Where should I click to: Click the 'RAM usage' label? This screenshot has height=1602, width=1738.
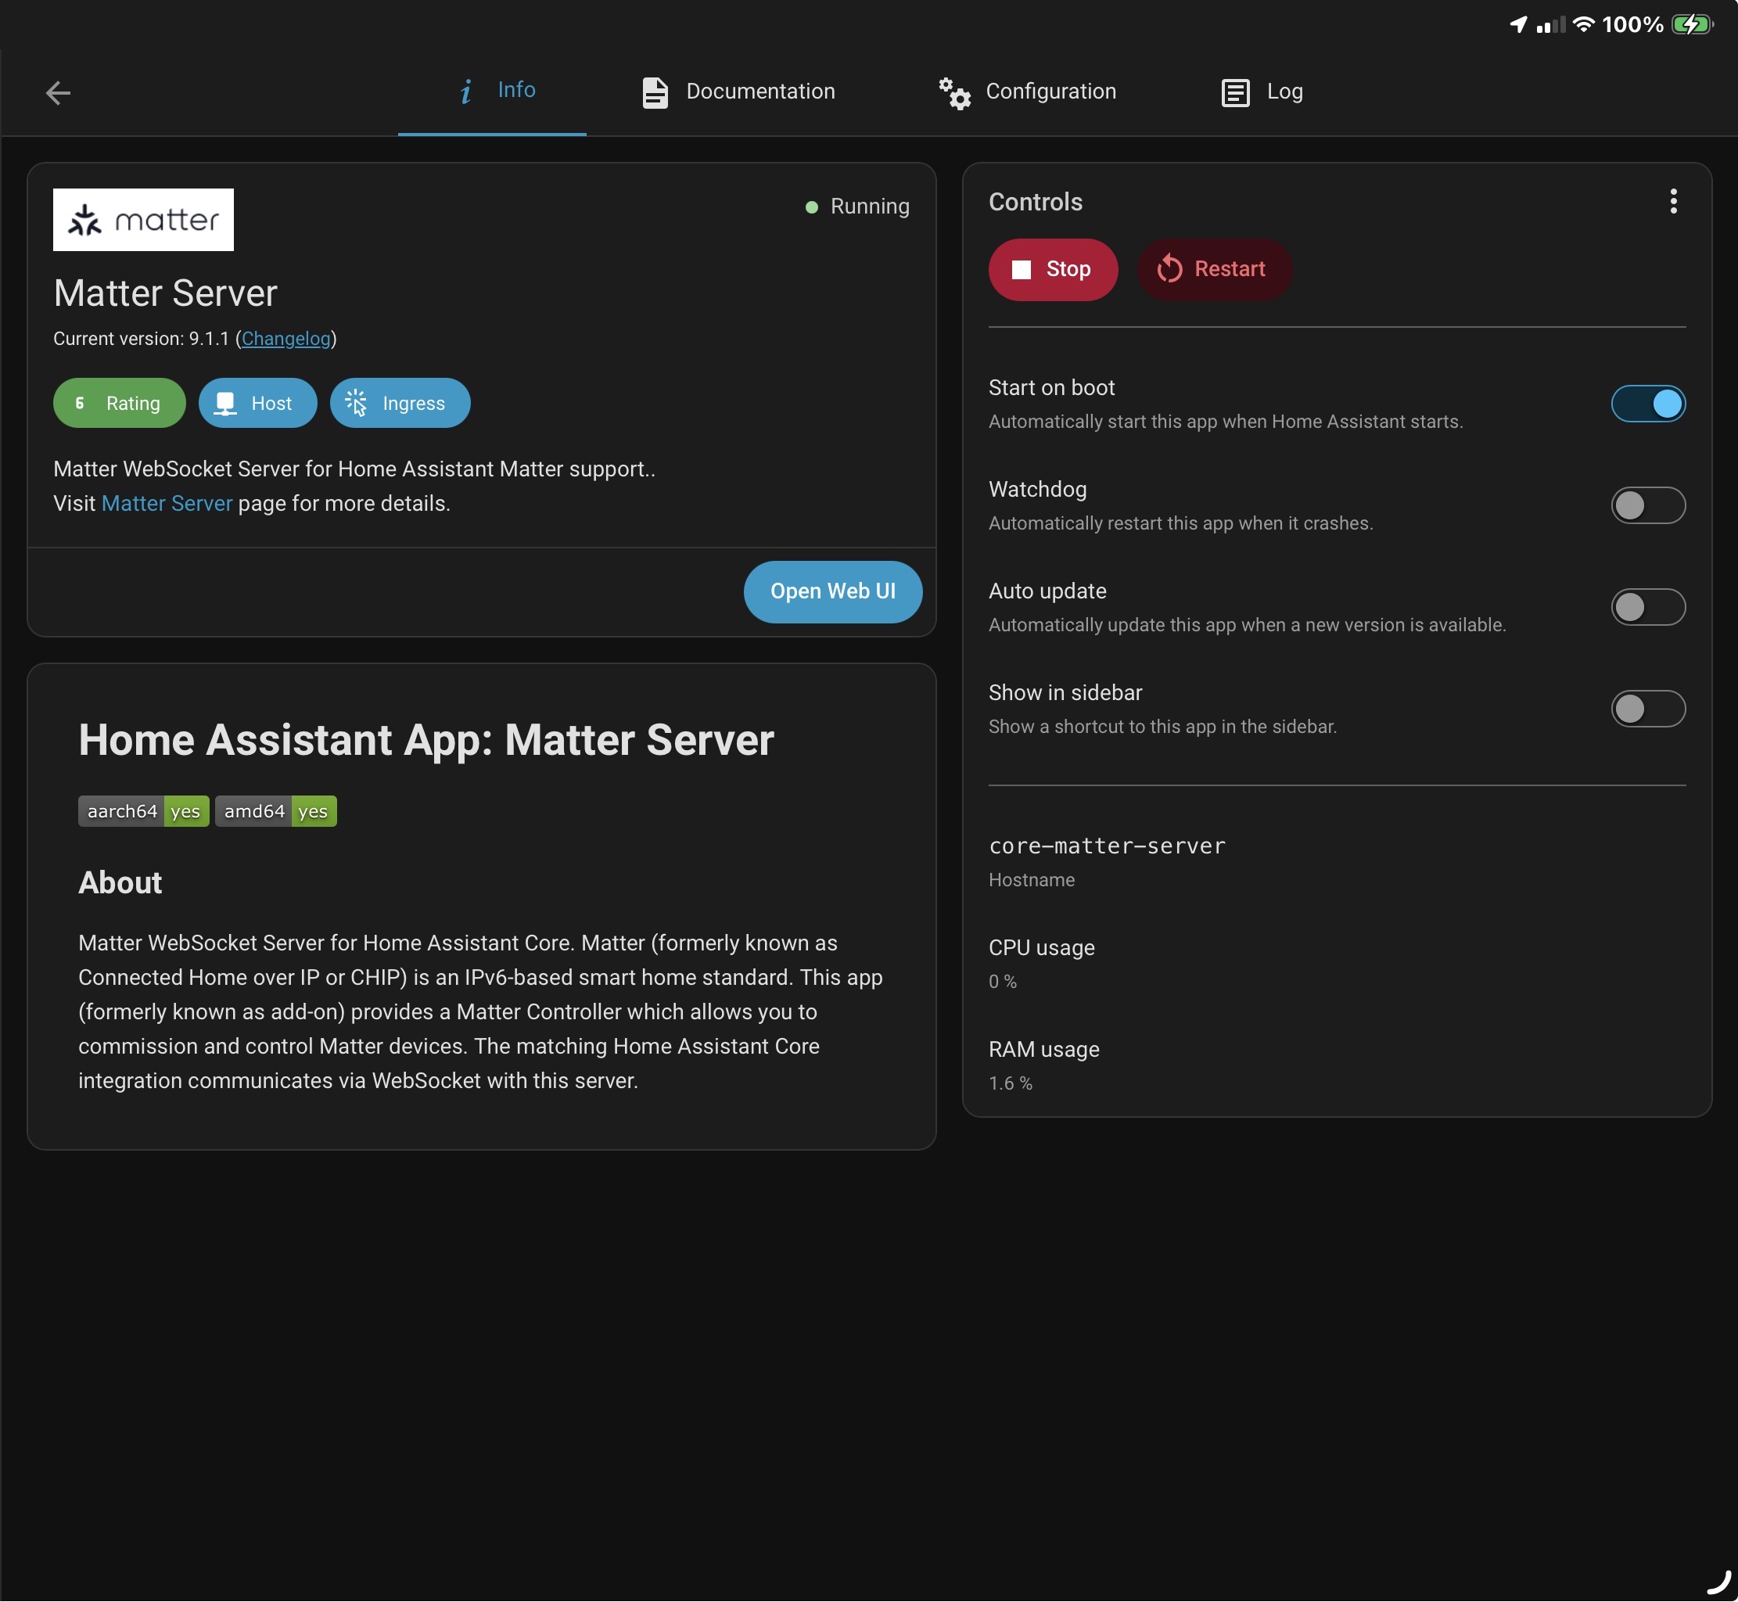[x=1043, y=1050]
